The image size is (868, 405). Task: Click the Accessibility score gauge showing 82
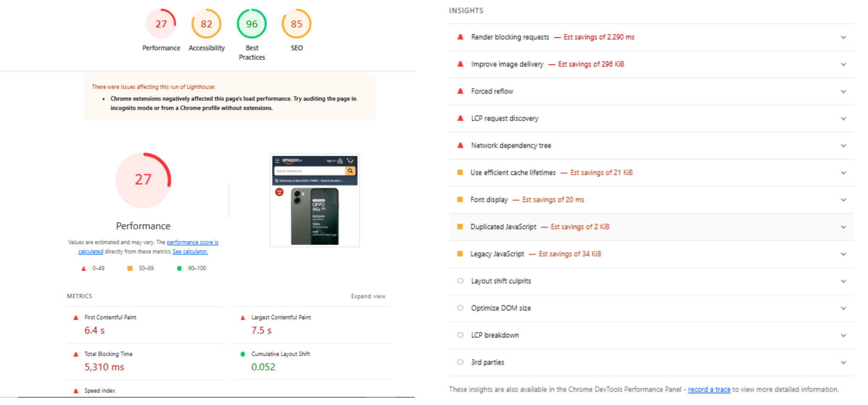click(206, 24)
